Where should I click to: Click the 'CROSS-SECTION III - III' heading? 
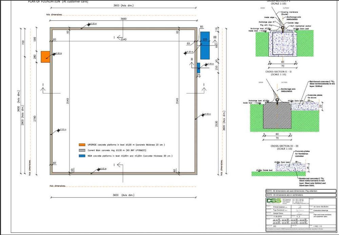point(284,146)
